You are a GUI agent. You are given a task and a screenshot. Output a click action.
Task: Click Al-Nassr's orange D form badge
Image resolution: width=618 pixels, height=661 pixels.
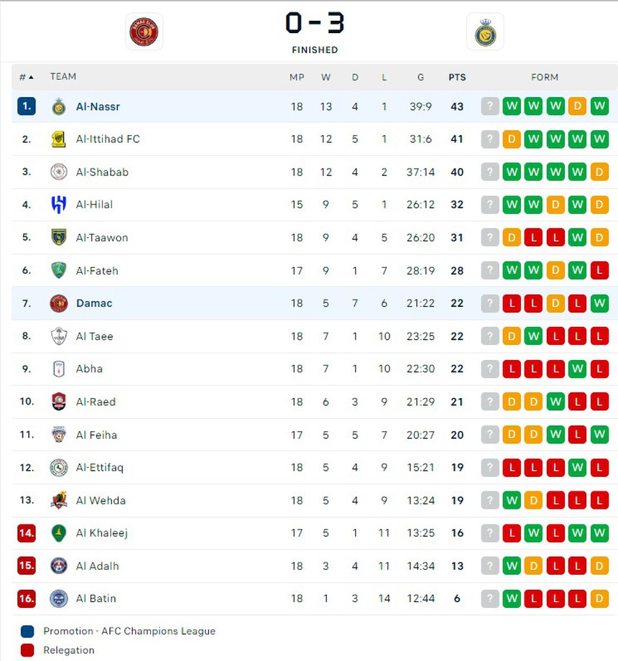coord(577,106)
